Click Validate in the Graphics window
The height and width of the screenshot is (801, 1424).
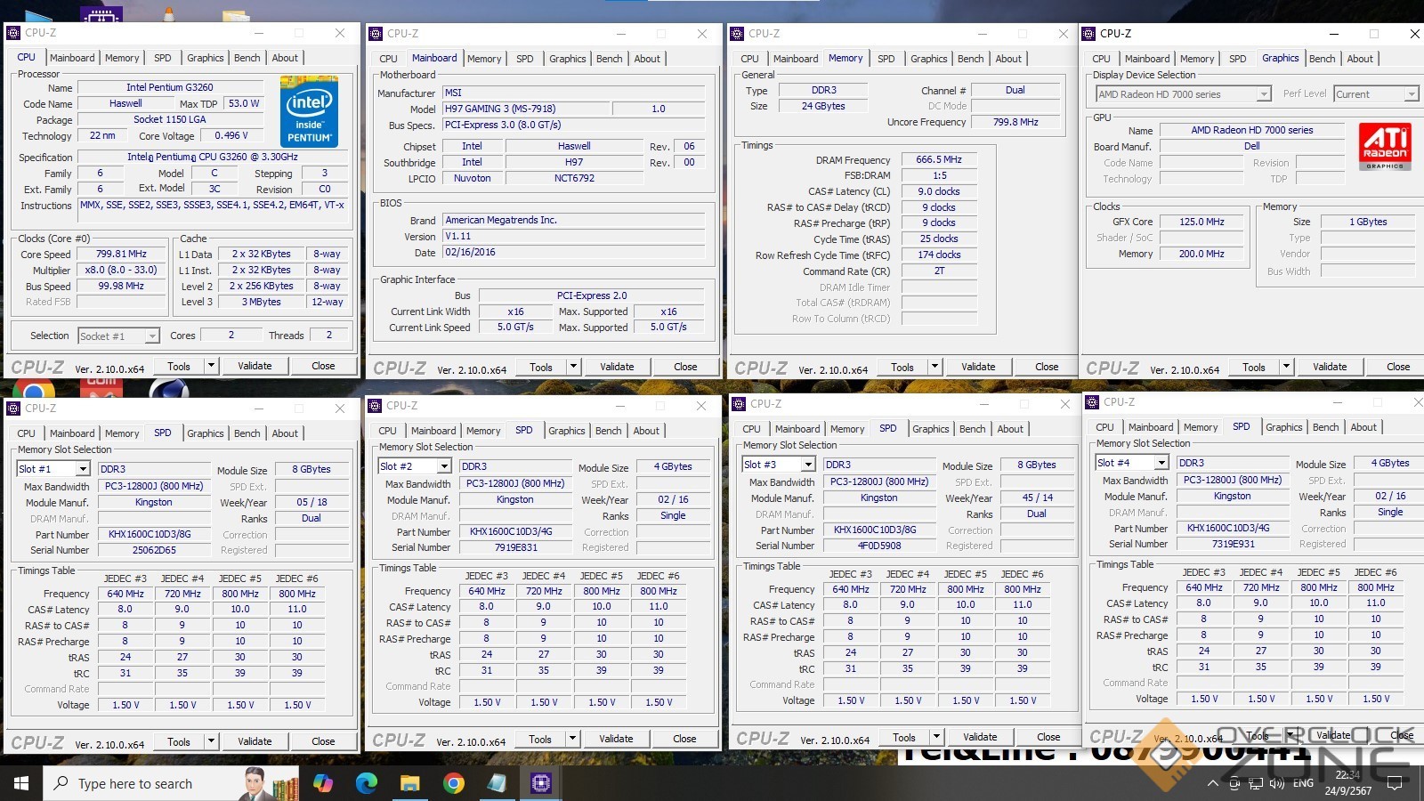click(x=1330, y=367)
